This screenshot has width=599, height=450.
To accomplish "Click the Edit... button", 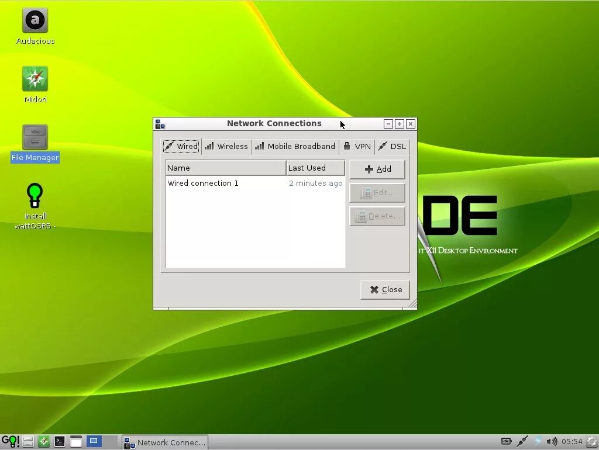I will (x=377, y=193).
